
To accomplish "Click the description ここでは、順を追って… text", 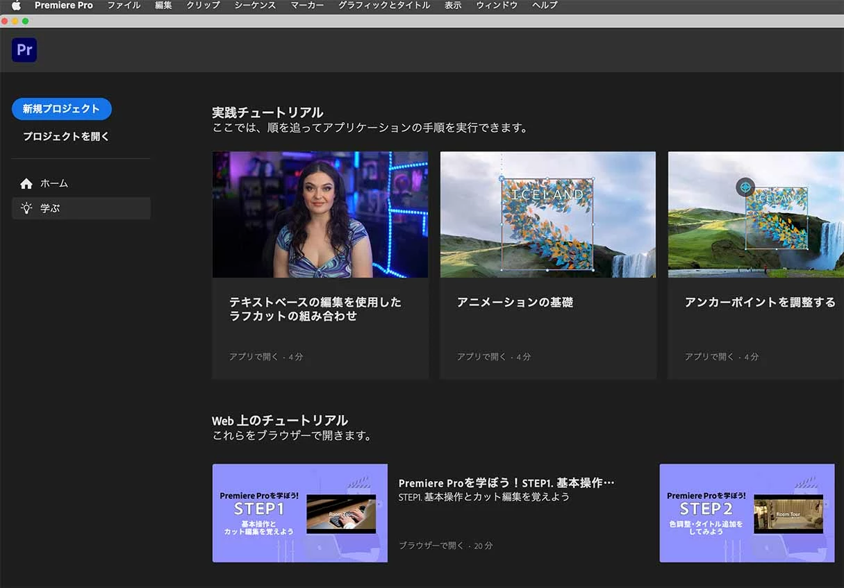I will tap(370, 128).
